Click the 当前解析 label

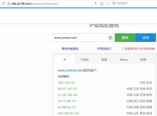click(64, 76)
